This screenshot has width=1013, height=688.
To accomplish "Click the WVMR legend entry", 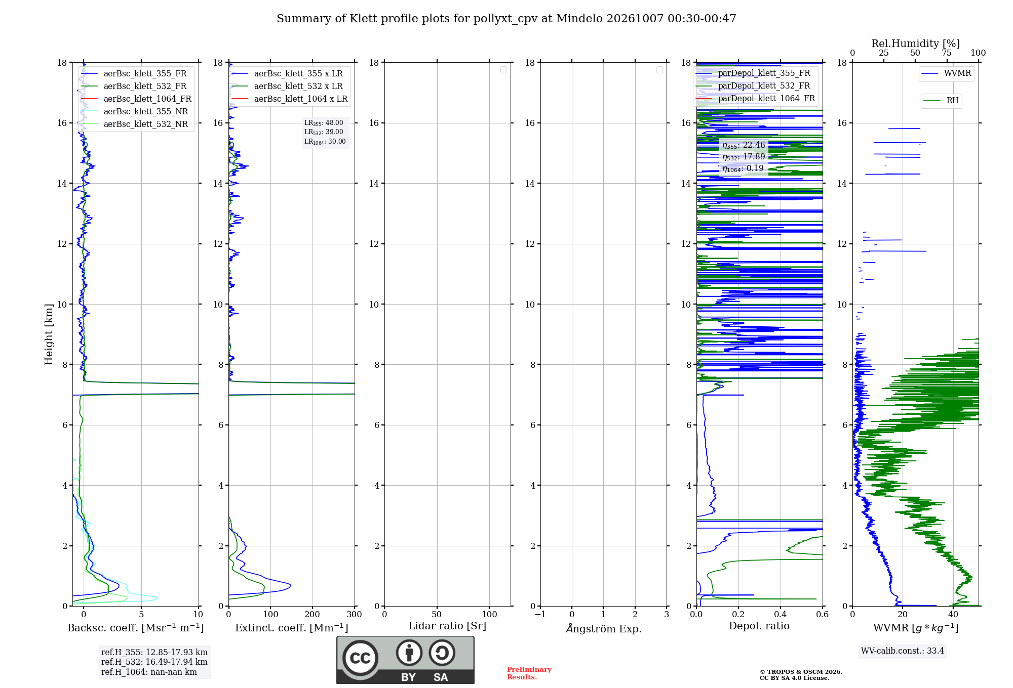I will click(946, 73).
